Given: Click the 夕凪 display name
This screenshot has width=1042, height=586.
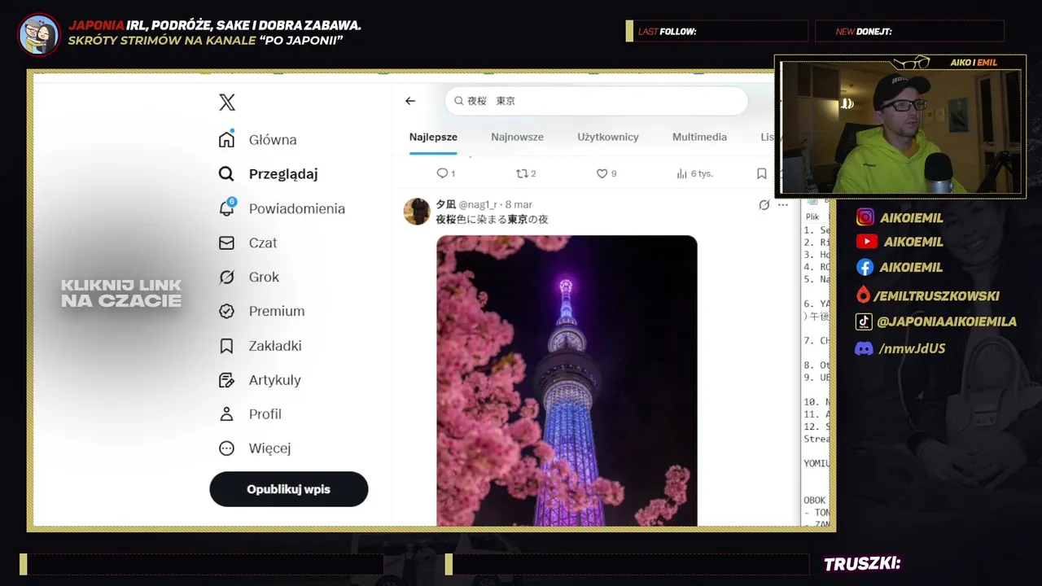Looking at the screenshot, I should (445, 204).
